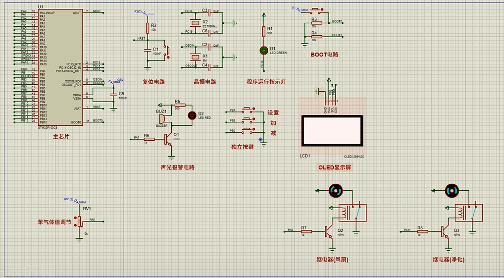
Task: Select the green LED D1
Action: (264, 51)
